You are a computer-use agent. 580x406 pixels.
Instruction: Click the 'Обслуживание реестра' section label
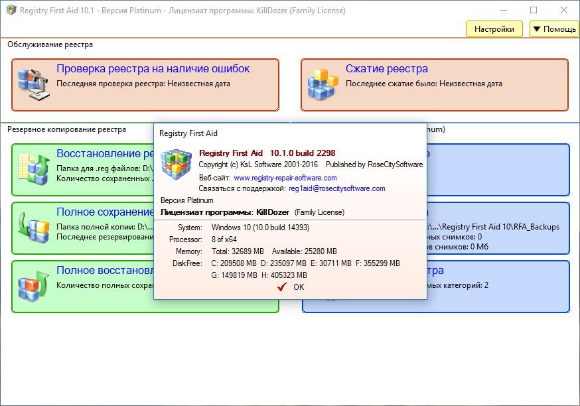point(50,44)
